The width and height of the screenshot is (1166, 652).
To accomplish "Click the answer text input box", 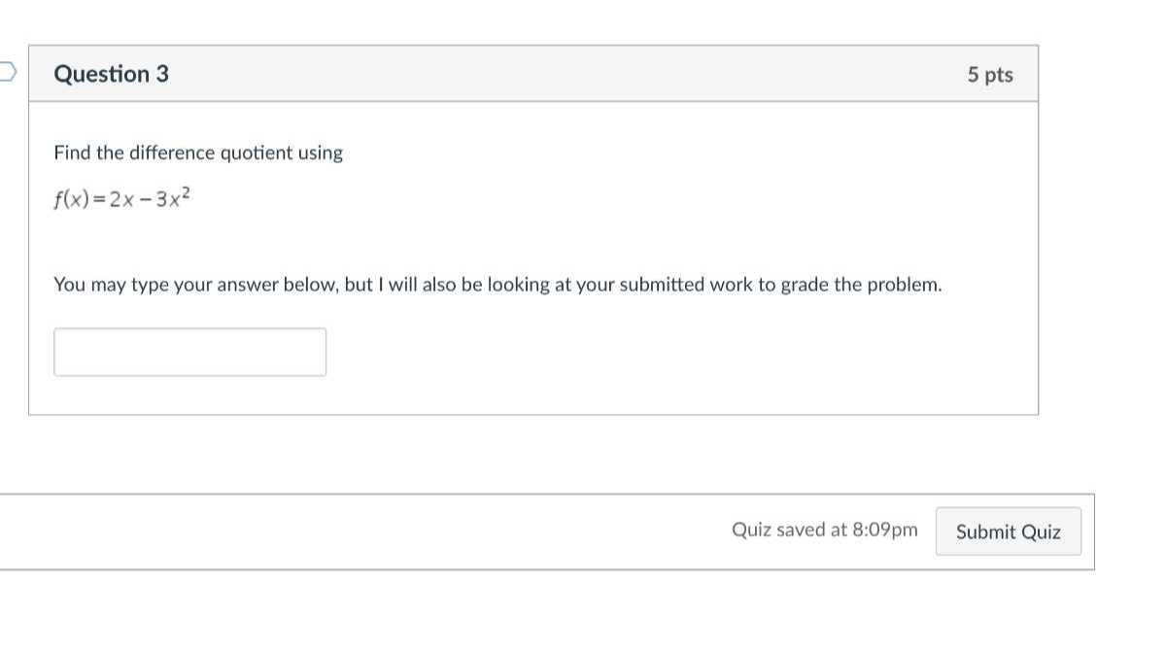I will (x=189, y=352).
